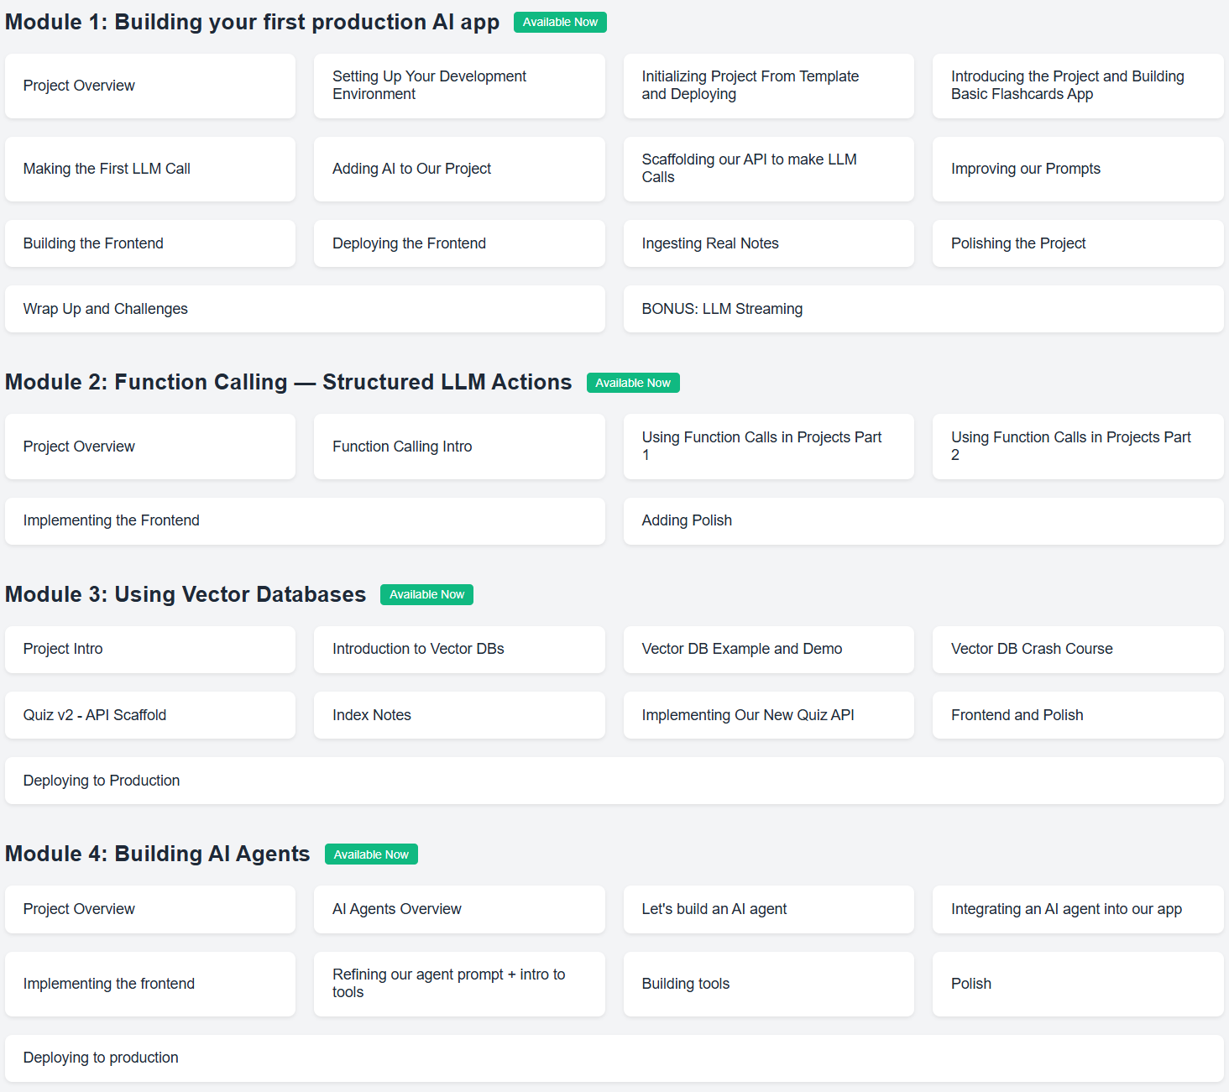Go to Implementing the Frontend in Module 2
The image size is (1229, 1092).
(x=305, y=521)
